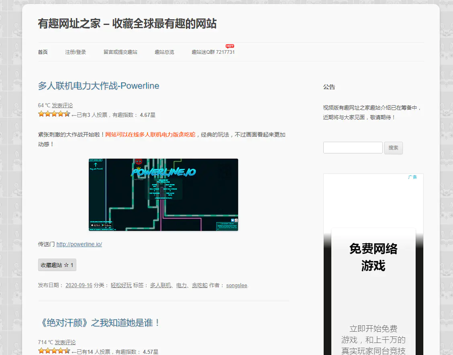The height and width of the screenshot is (355, 453).
Task: Open the publish date 2020-09-16 link
Action: click(79, 286)
